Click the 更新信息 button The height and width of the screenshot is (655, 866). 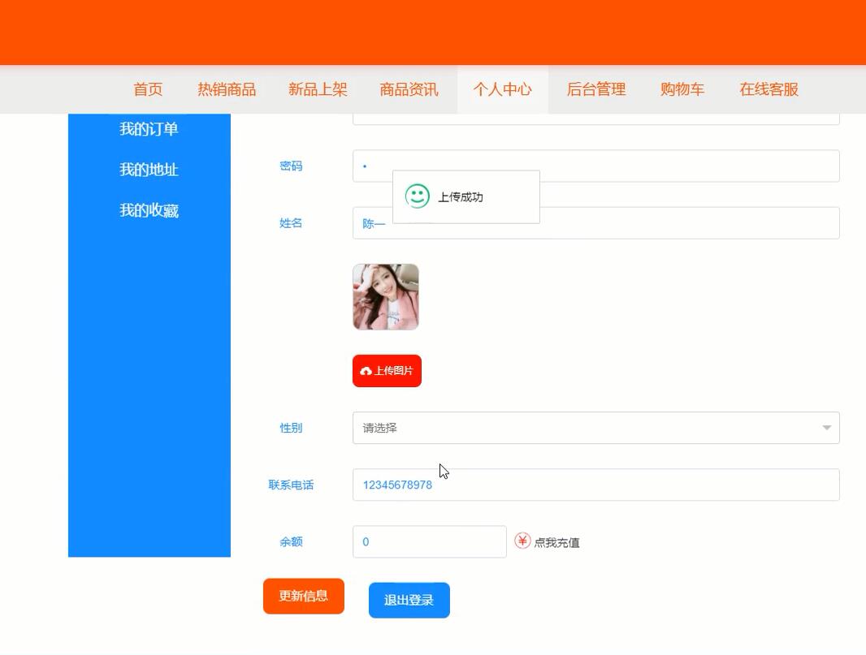point(303,596)
